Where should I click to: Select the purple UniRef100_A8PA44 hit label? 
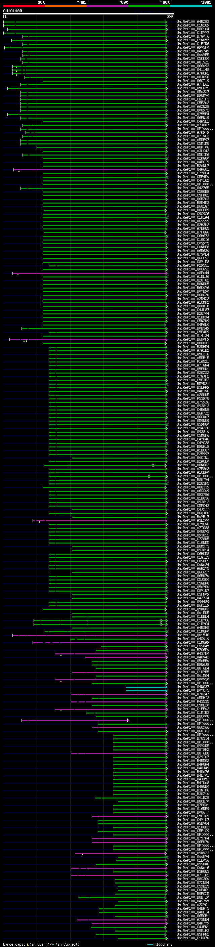(x=193, y=273)
